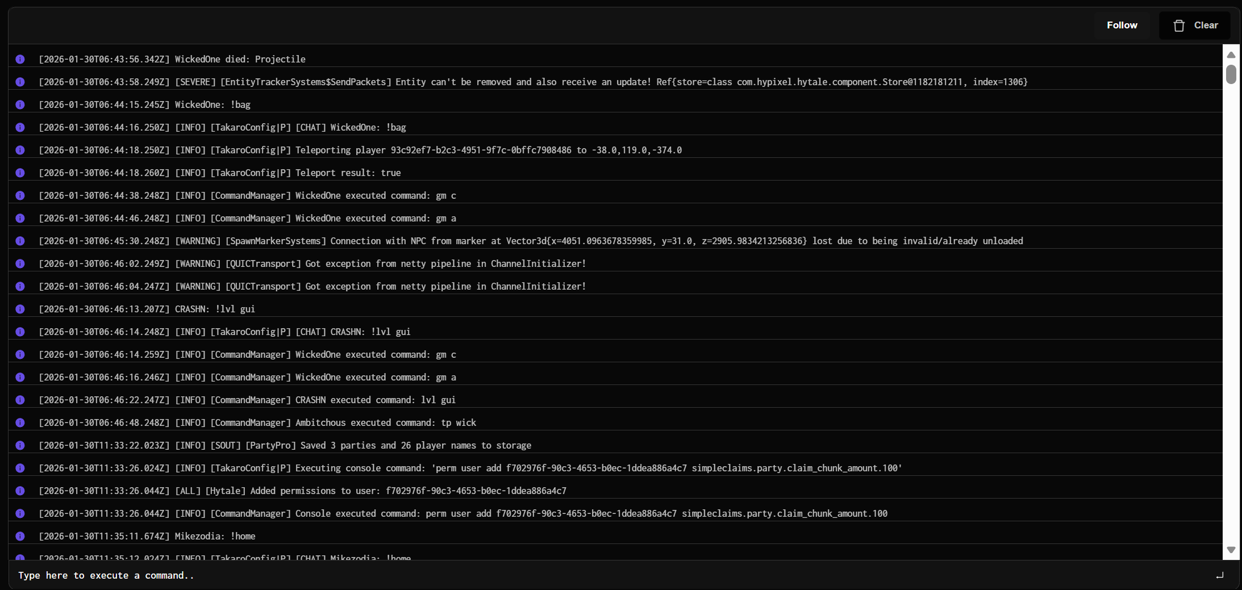This screenshot has width=1242, height=590.
Task: Click info icon beside 'Teleport result: true'
Action: click(x=20, y=173)
